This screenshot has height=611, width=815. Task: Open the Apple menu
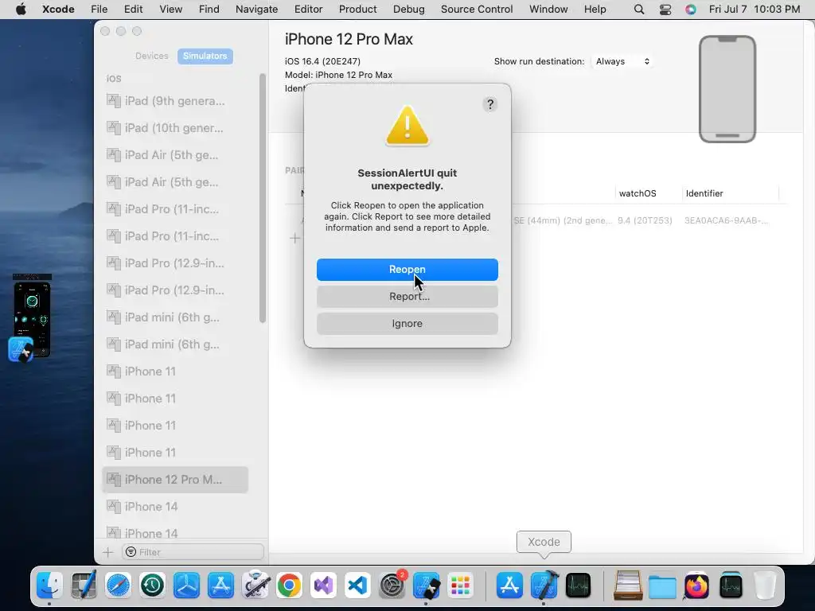pyautogui.click(x=21, y=10)
